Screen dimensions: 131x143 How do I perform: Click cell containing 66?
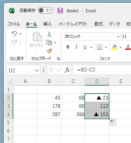73,106
